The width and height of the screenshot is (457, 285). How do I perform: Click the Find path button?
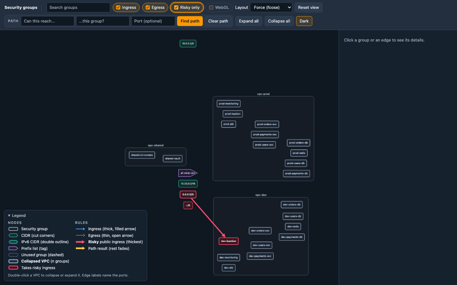coord(190,21)
